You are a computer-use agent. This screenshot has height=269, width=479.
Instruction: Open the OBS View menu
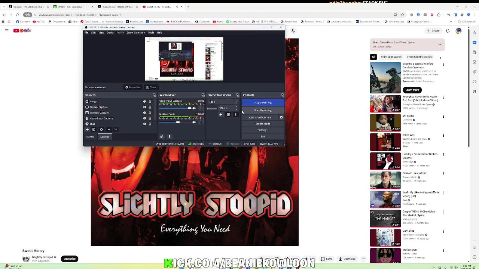(101, 33)
